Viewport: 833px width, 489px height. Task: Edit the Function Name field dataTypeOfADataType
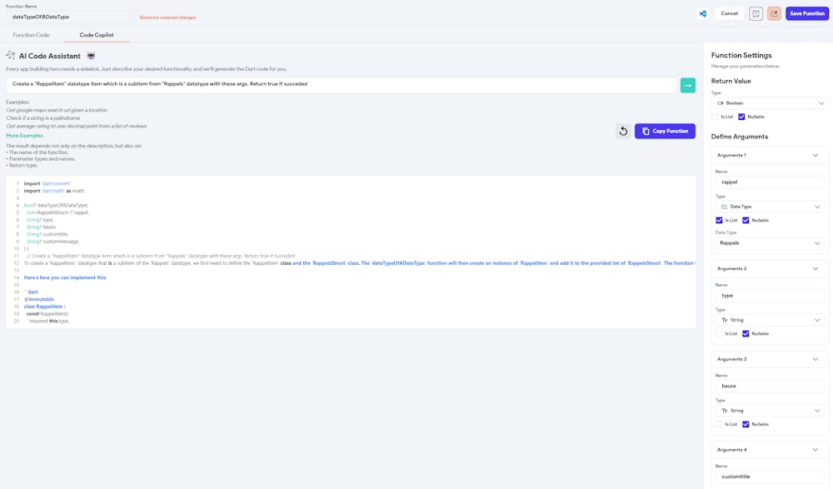click(x=70, y=17)
